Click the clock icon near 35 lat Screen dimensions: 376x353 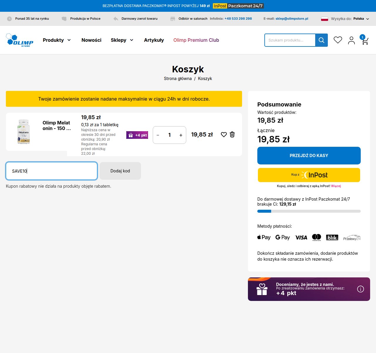coord(9,19)
